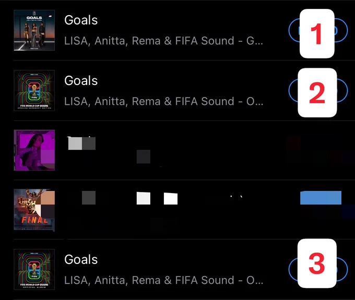Image resolution: width=355 pixels, height=300 pixels.
Task: Tap the dark gray block right of FINAL cover
Action: point(89,198)
